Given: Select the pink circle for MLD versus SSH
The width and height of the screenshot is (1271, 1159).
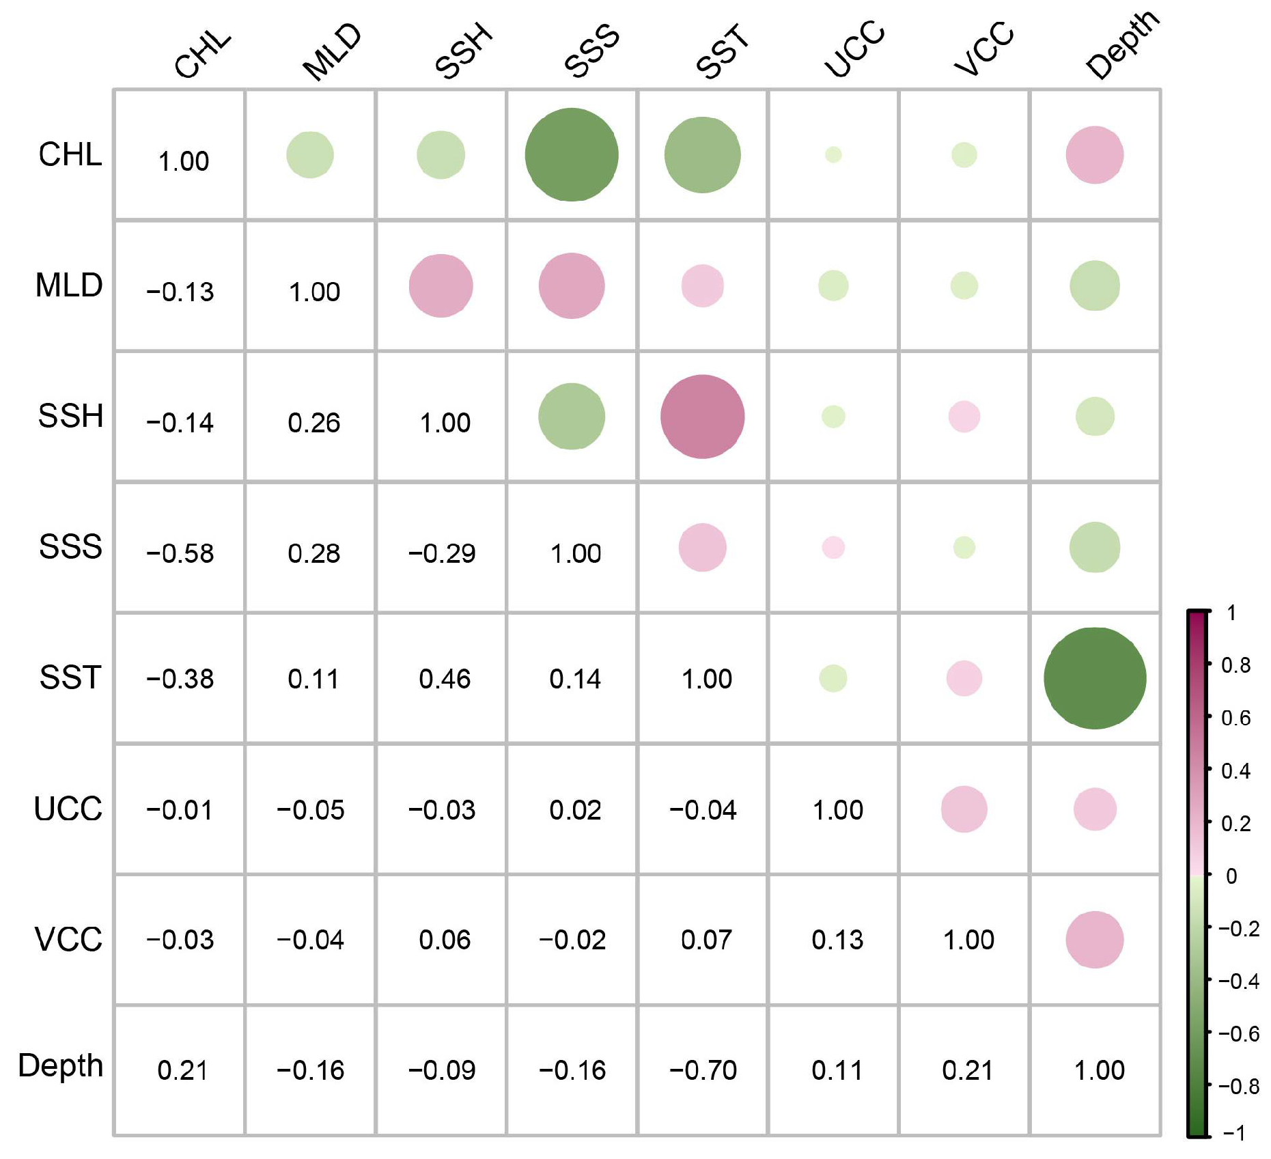Looking at the screenshot, I should pos(441,286).
